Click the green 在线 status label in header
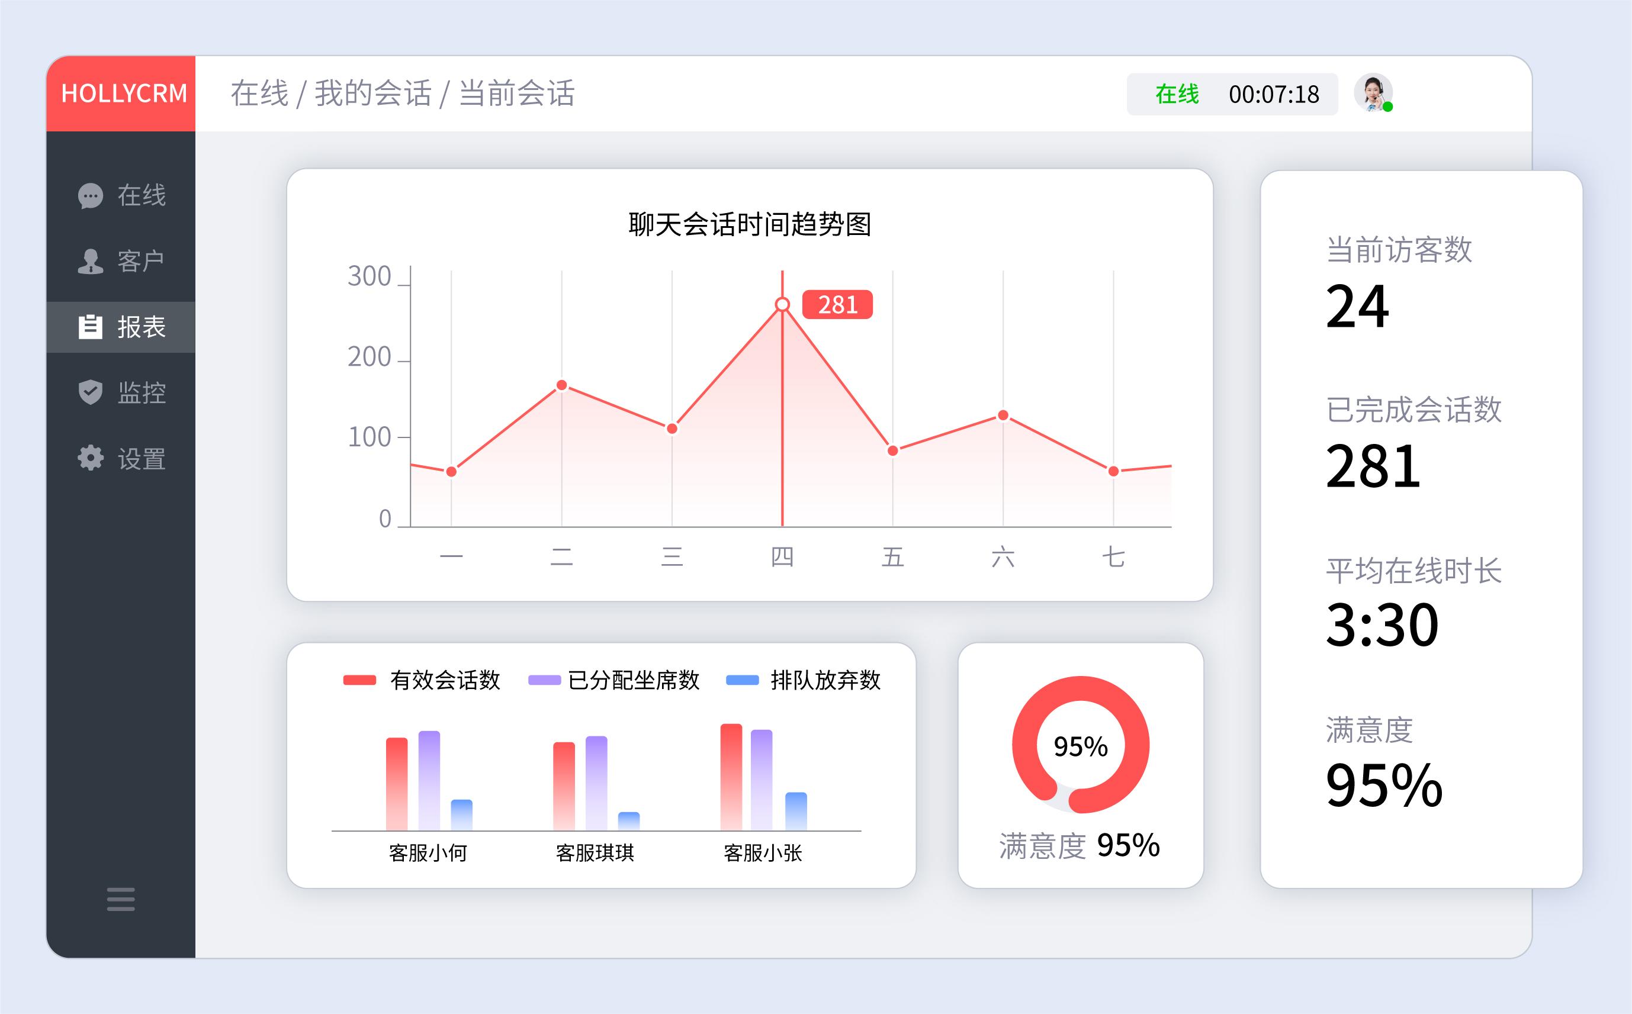1632x1014 pixels. [x=1177, y=95]
